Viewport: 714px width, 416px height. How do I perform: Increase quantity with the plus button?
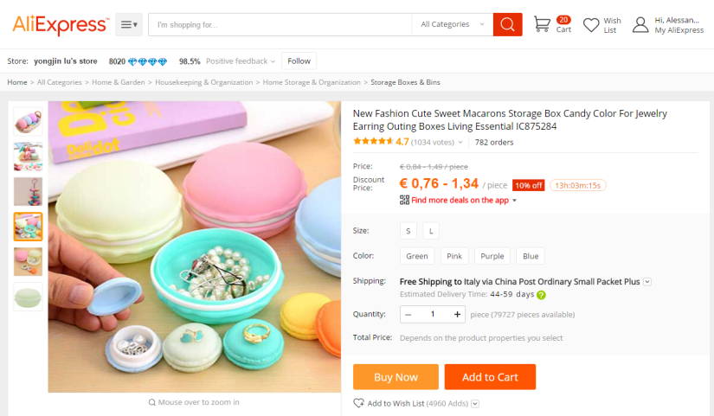click(x=457, y=314)
